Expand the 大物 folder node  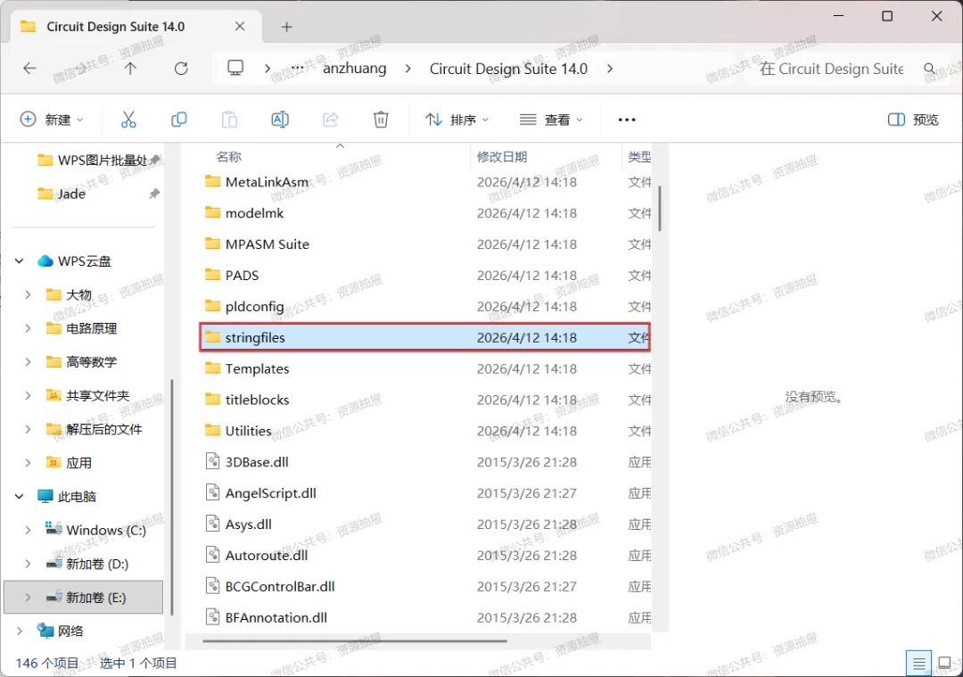28,295
